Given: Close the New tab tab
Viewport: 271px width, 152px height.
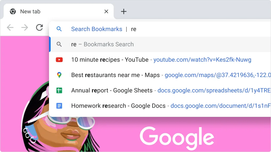Looking at the screenshot, I should coord(106,12).
